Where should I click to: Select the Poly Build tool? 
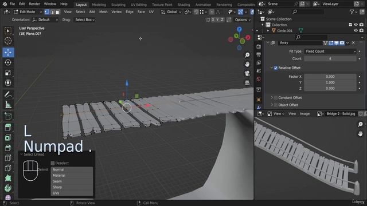8,178
